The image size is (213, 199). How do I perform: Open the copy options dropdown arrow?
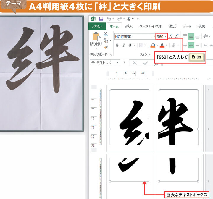tap(110, 41)
